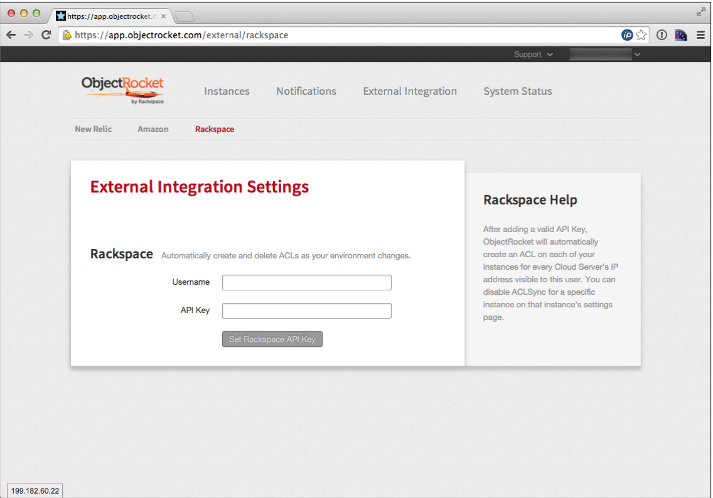This screenshot has width=713, height=498.
Task: Select the app.objectrocket browser tab
Action: 111,16
